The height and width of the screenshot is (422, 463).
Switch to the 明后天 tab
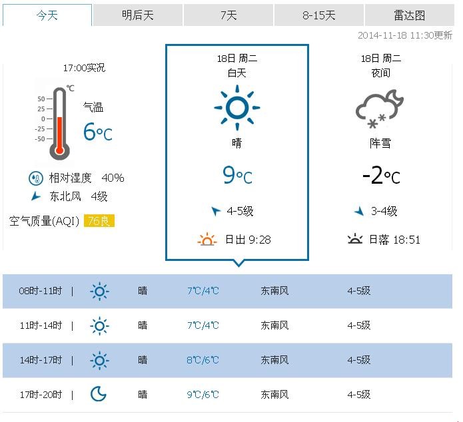click(137, 15)
